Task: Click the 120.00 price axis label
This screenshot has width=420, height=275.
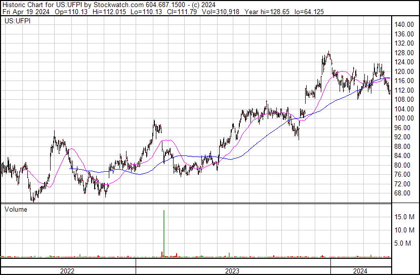Action: 406,72
